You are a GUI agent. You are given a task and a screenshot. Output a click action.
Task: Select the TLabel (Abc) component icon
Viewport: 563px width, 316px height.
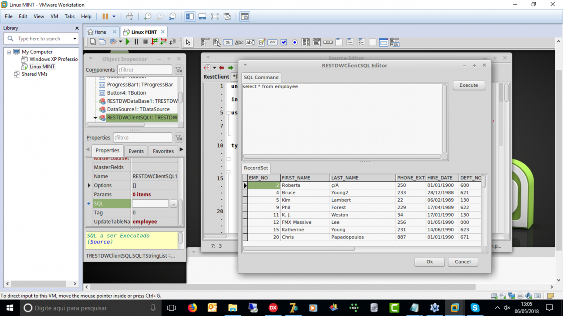[239, 42]
